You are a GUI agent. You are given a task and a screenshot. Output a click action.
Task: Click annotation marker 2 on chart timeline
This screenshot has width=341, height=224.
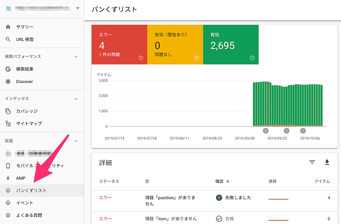[x=266, y=131]
